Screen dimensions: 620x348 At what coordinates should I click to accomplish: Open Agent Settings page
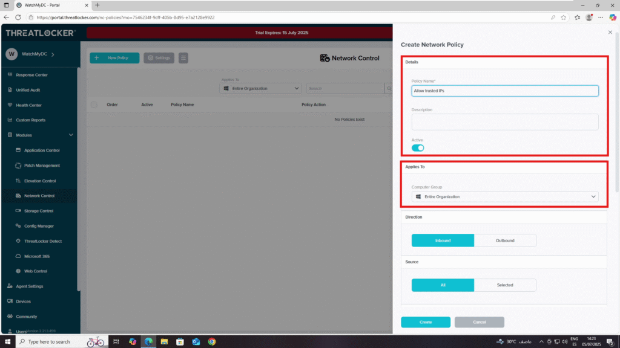point(29,286)
